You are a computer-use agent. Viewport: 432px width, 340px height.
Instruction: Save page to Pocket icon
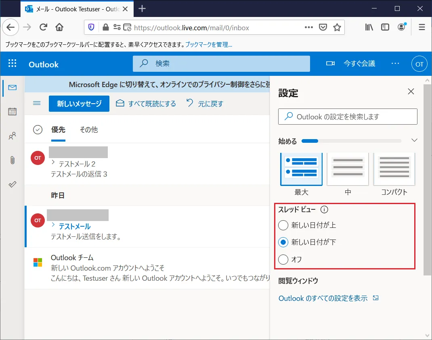coord(323,27)
